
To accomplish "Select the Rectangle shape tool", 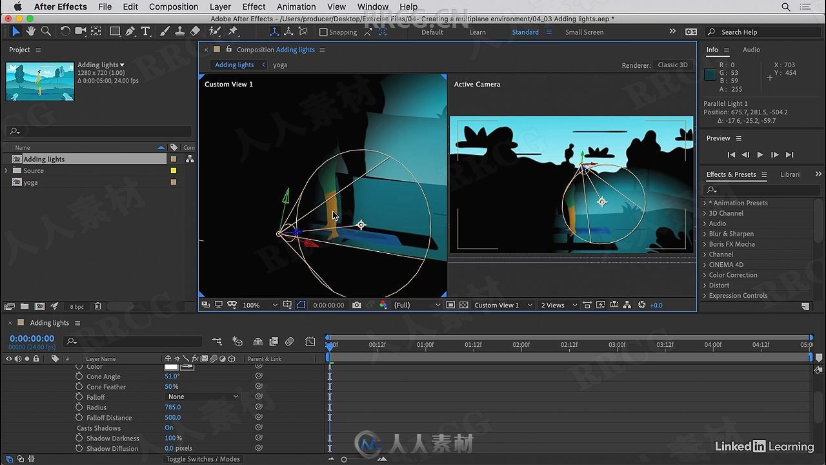I will 115,31.
